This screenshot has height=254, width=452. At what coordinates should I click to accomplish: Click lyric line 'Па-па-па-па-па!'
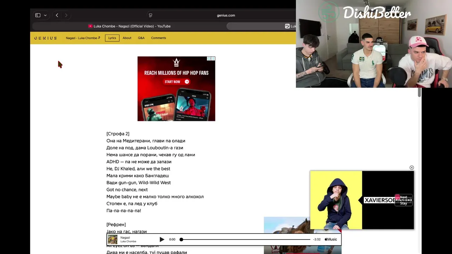click(124, 211)
